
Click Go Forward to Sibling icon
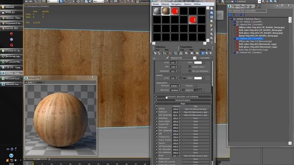pos(210,53)
